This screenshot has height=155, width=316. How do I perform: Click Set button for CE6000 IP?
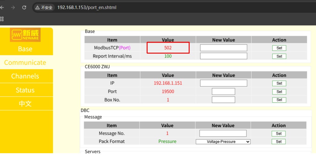pyautogui.click(x=279, y=83)
